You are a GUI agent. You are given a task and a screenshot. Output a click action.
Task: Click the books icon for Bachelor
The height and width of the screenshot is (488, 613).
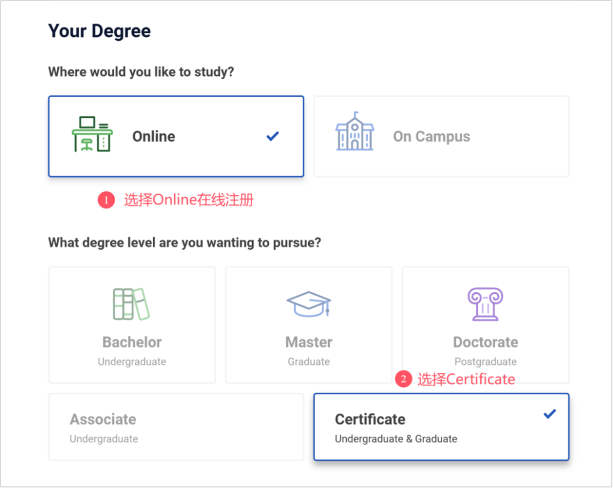[x=131, y=304]
